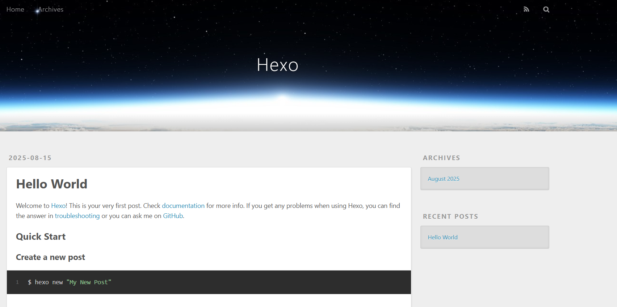Click the Create a new post heading
Screen dimensions: 617x307
(x=50, y=257)
